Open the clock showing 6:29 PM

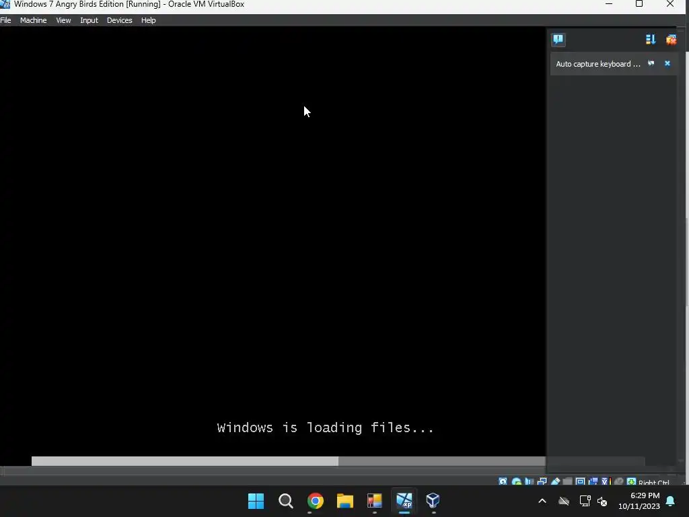639,501
